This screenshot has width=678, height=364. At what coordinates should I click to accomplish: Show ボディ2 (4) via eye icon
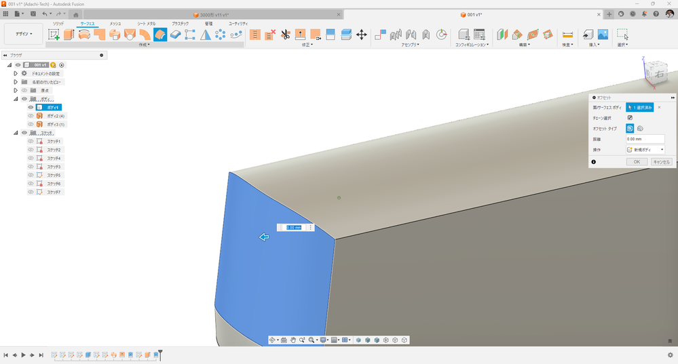31,116
